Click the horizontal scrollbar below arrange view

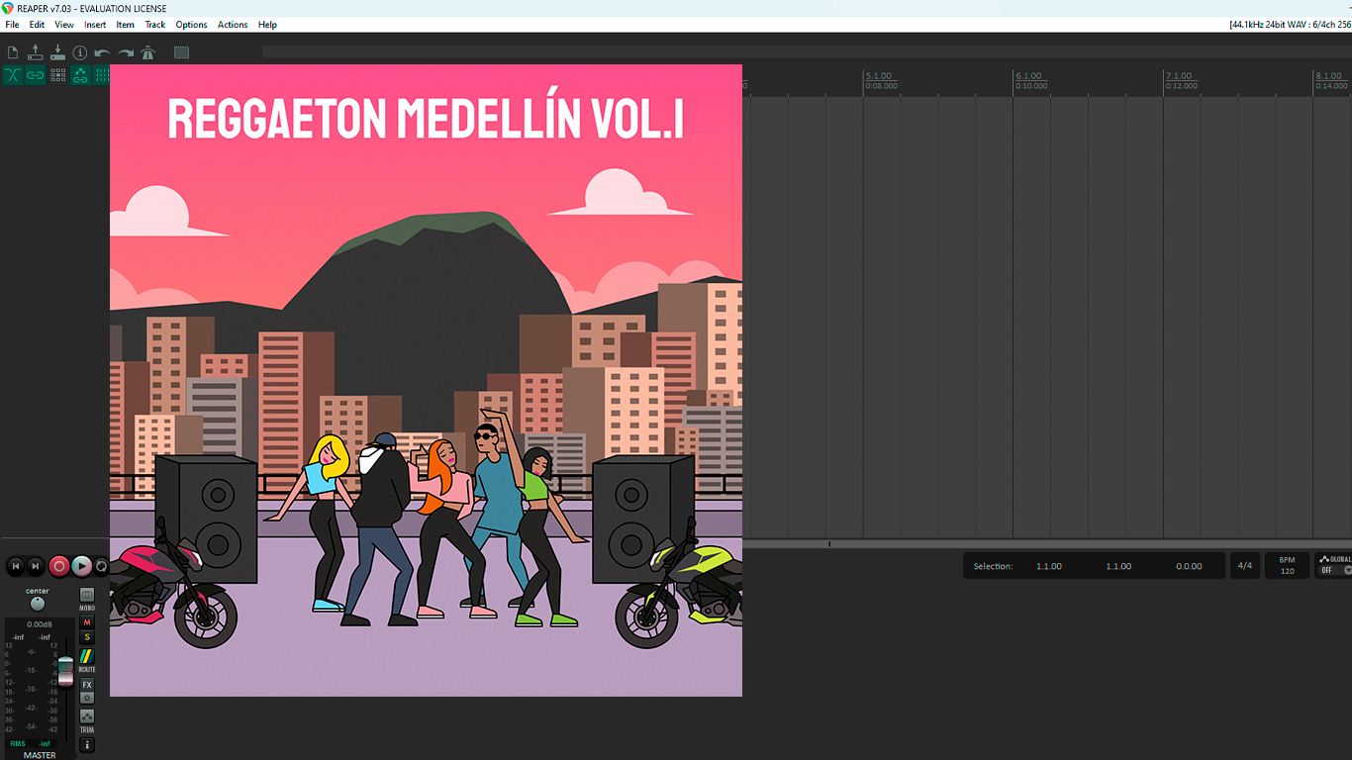pos(1047,543)
